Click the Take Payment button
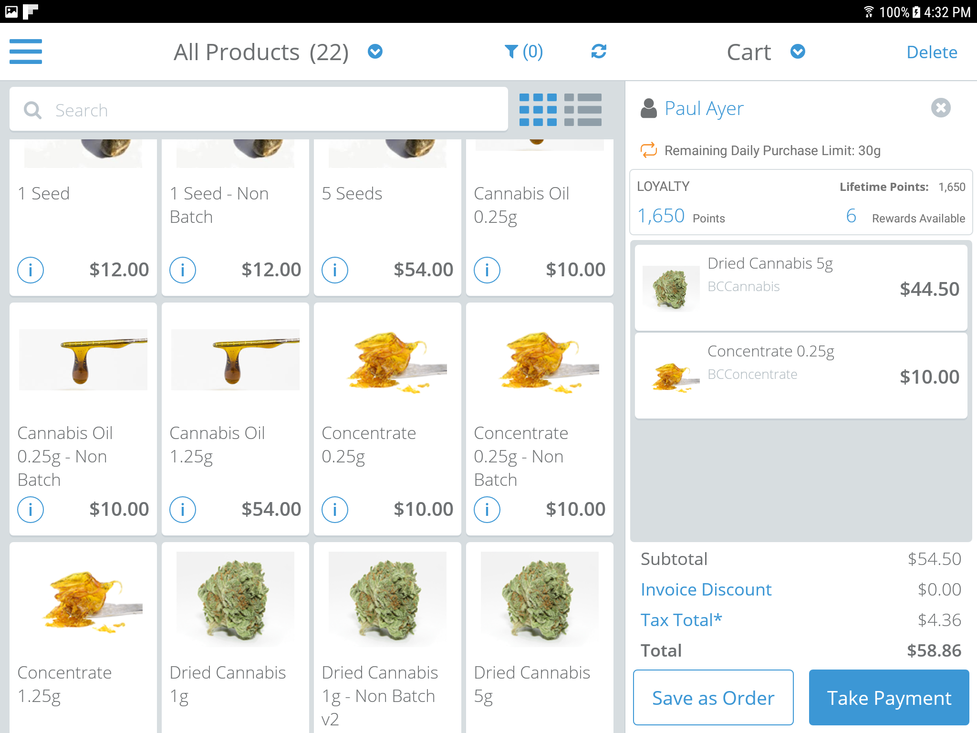Viewport: 977px width, 733px height. click(x=889, y=697)
